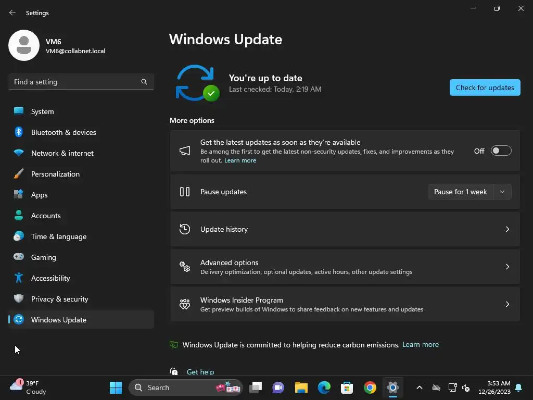Click the history clock icon for Update history
Viewport: 533px width, 400px height.
click(x=185, y=229)
